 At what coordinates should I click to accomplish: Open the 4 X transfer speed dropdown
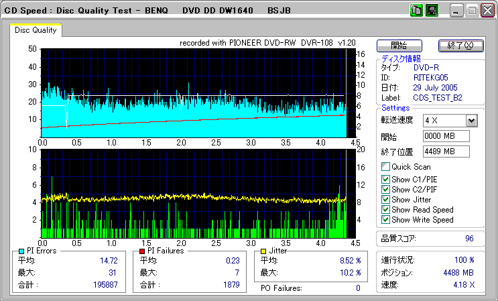tap(471, 121)
